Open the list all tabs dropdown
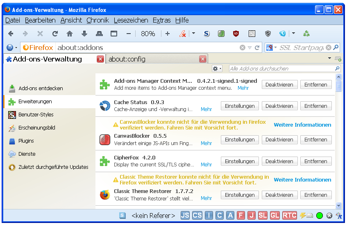 [x=329, y=58]
